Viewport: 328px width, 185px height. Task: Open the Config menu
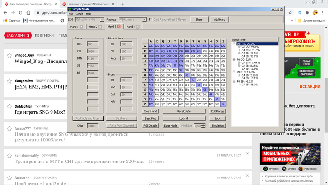click(x=79, y=14)
